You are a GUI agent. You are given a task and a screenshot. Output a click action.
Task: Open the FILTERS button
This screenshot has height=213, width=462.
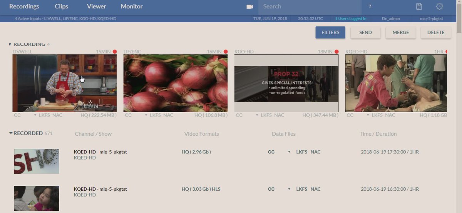[330, 33]
